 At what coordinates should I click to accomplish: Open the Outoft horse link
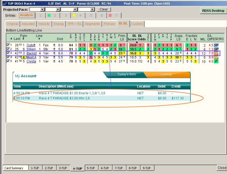coord(31,45)
